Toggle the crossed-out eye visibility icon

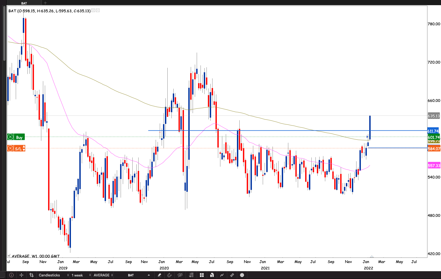pos(180,275)
